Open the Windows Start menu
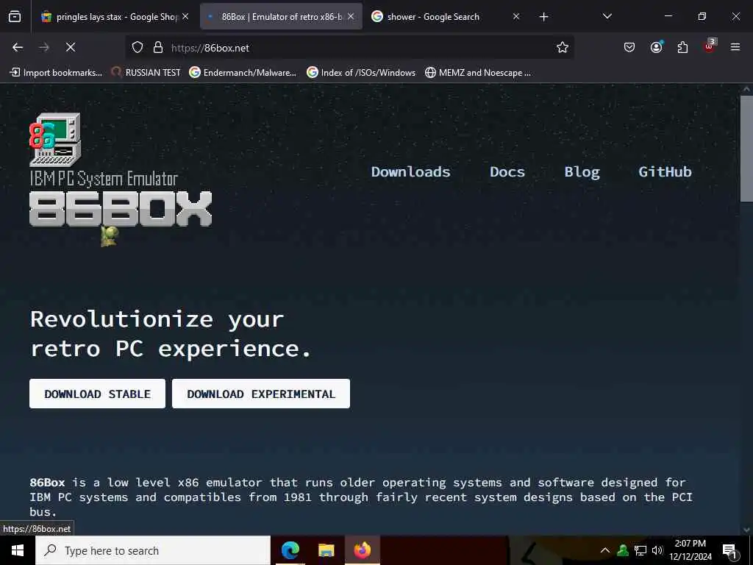This screenshot has width=753, height=565. click(x=18, y=550)
